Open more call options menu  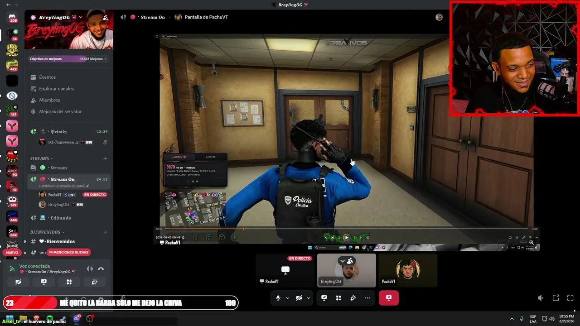coord(367,298)
